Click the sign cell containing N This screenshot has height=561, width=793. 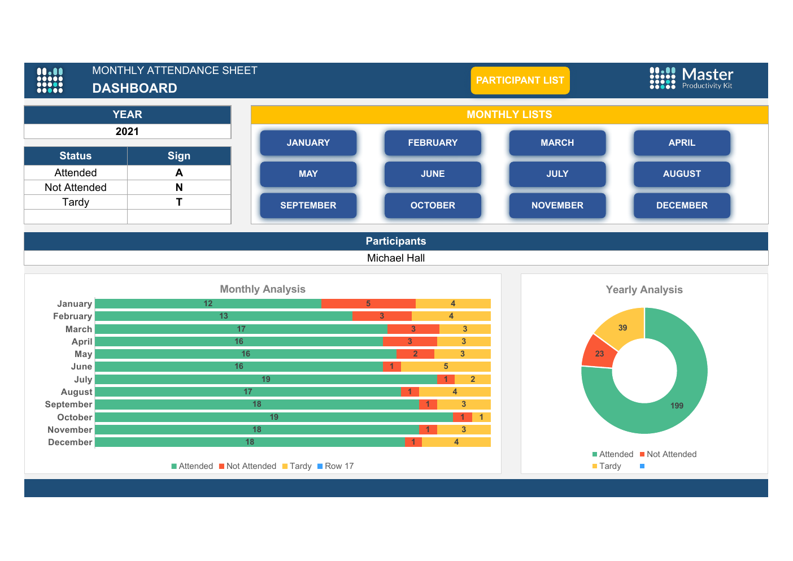pos(179,188)
